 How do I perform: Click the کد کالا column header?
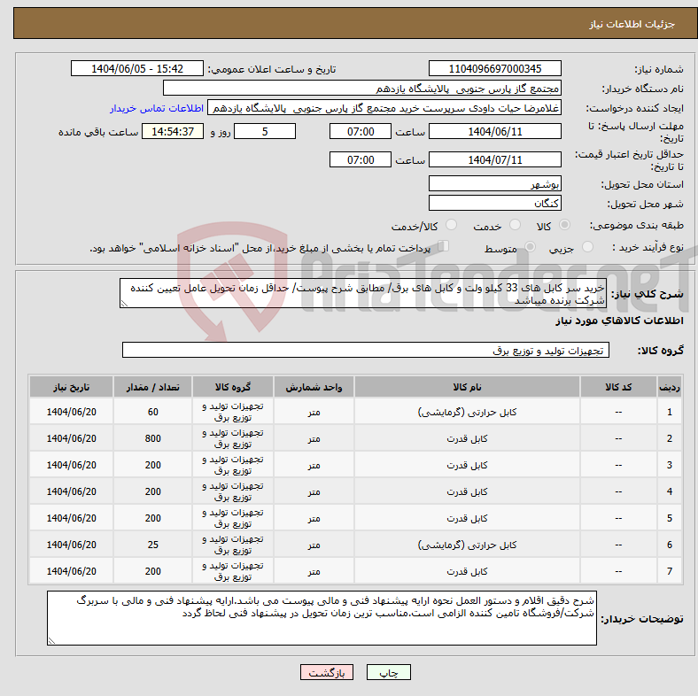point(618,387)
